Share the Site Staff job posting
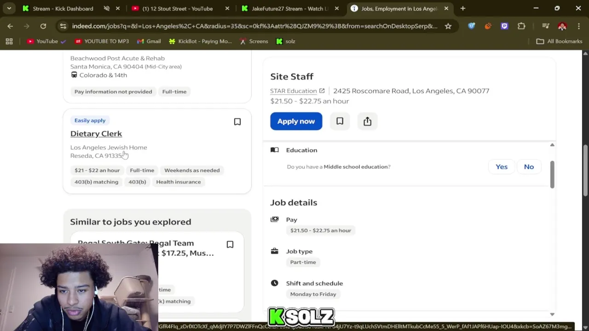The width and height of the screenshot is (589, 331). (x=367, y=121)
